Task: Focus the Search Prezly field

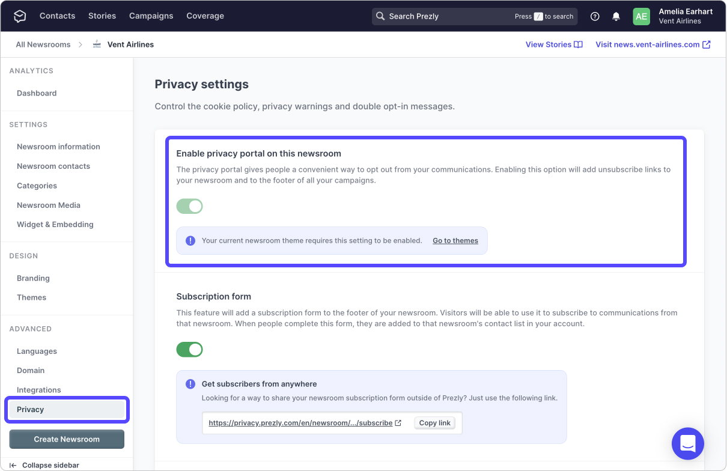Action: (475, 16)
